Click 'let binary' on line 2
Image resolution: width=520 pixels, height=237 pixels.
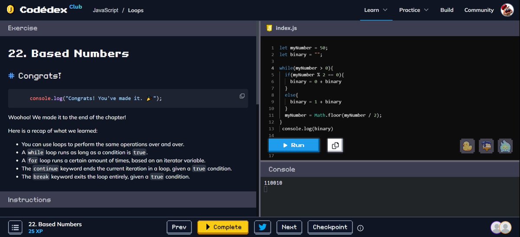click(x=301, y=55)
